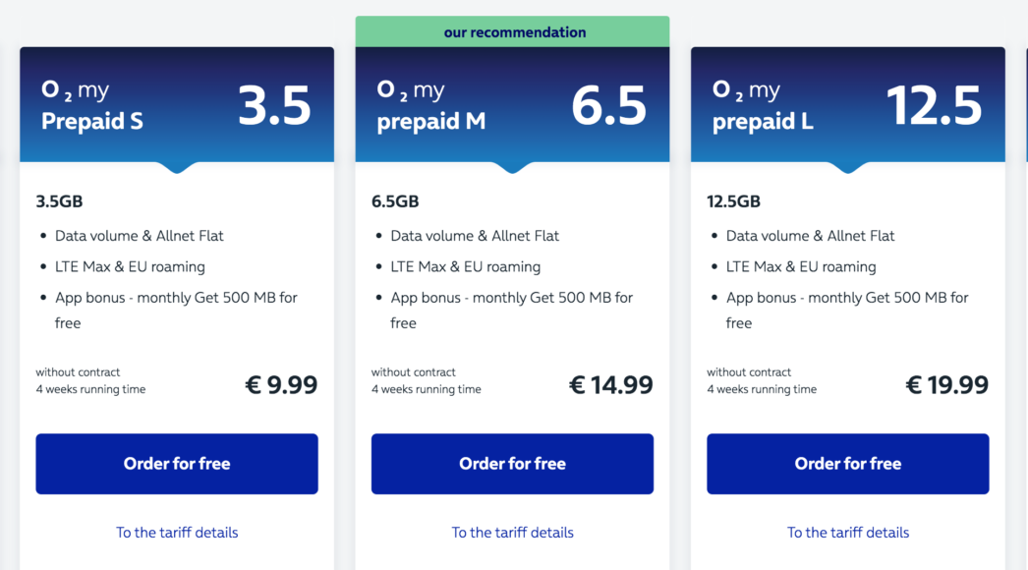Order the prepaid L plan for free
The width and height of the screenshot is (1028, 570).
point(847,463)
